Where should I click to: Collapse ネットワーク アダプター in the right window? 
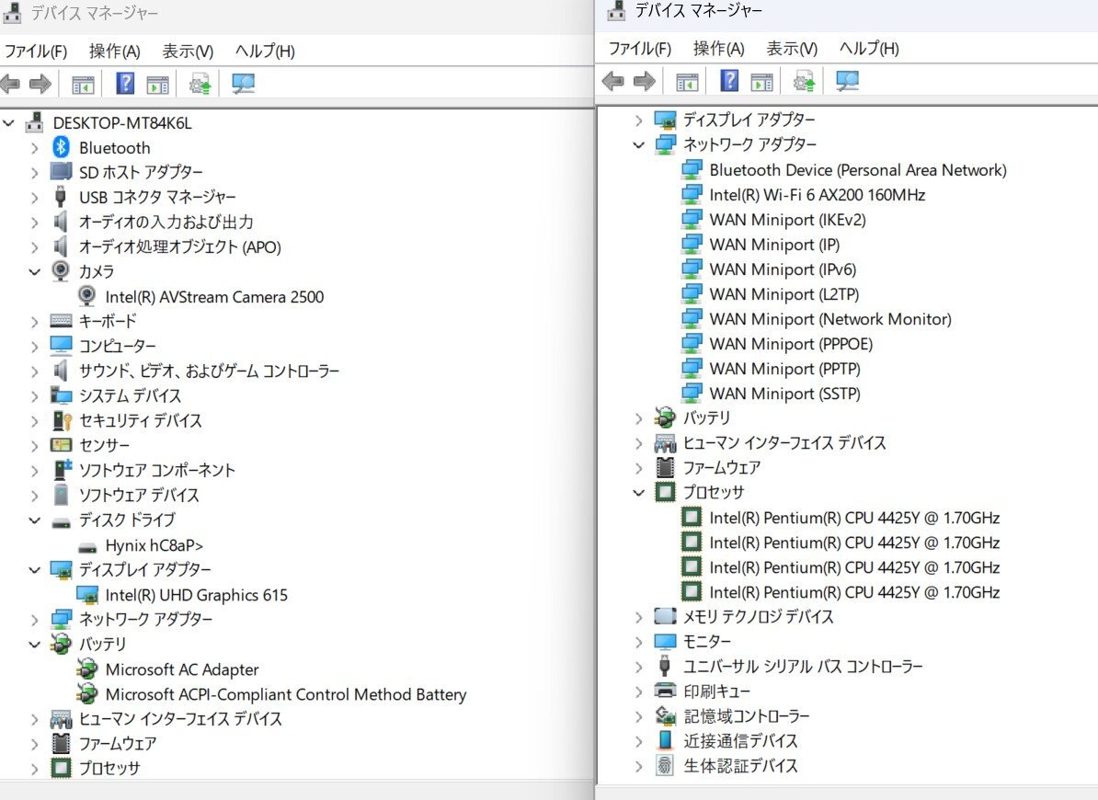[x=639, y=145]
